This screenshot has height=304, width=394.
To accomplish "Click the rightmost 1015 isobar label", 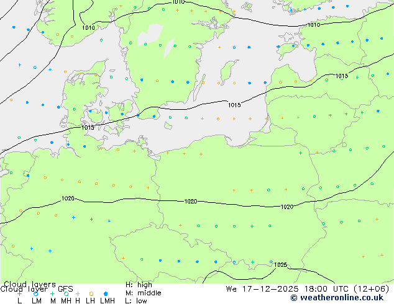I will click(341, 76).
